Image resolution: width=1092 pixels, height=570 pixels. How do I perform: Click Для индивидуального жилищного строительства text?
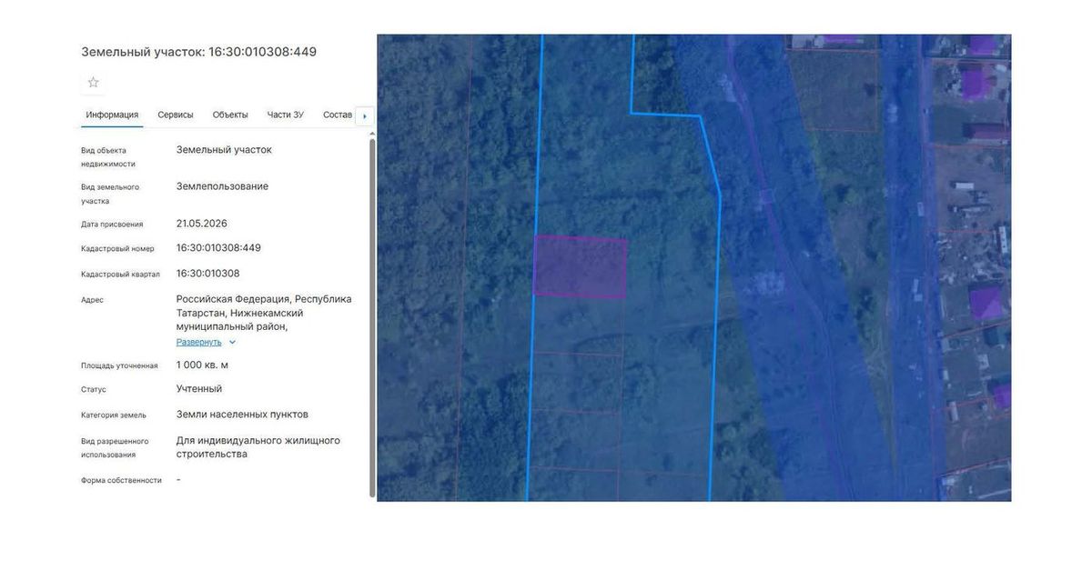pyautogui.click(x=258, y=447)
